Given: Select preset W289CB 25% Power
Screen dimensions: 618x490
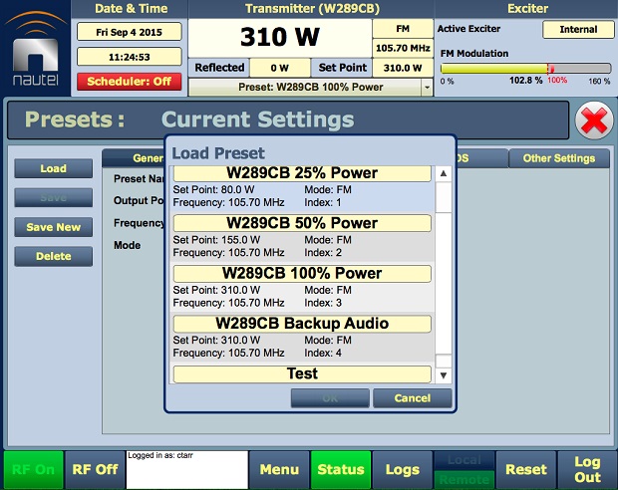Looking at the screenshot, I should [302, 173].
